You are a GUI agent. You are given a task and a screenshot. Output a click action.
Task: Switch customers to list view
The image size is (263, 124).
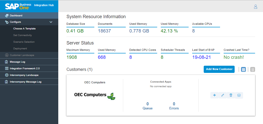253,69
